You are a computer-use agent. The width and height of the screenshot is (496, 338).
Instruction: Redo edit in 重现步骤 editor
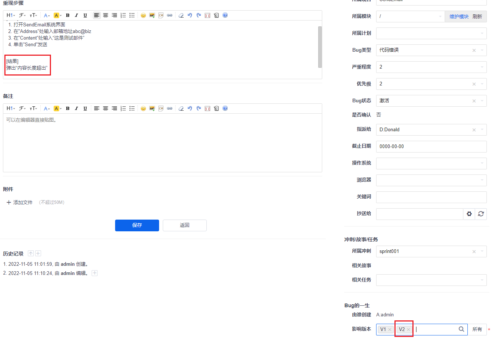pos(199,15)
